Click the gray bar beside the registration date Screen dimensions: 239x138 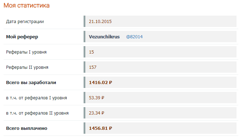[x=84, y=21]
